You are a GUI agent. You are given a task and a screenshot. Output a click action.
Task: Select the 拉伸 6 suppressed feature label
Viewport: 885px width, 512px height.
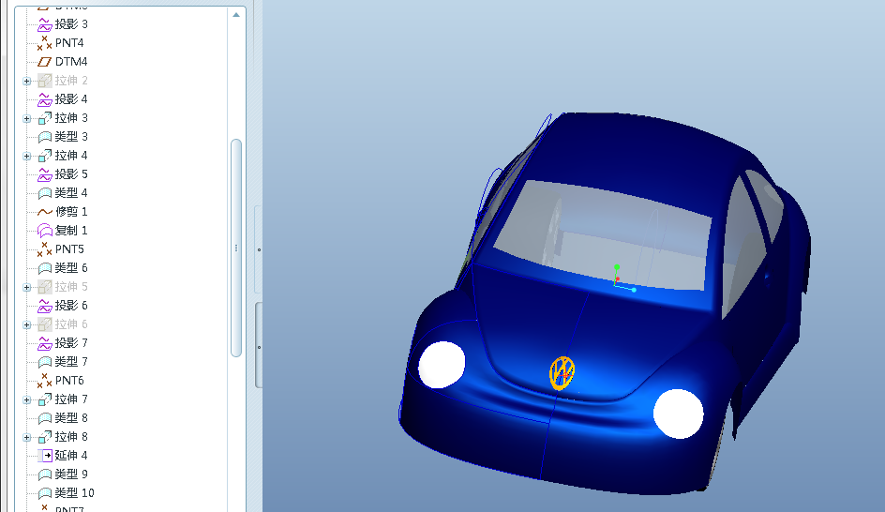(71, 324)
